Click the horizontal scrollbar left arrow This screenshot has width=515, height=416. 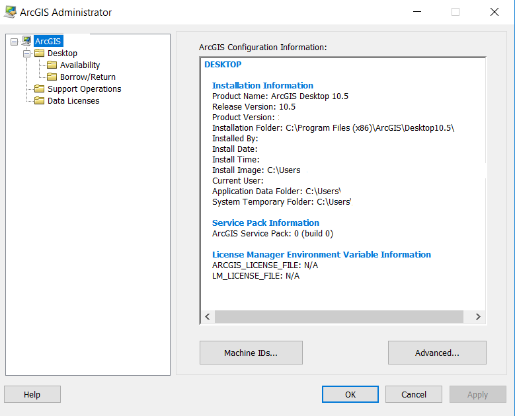[208, 317]
